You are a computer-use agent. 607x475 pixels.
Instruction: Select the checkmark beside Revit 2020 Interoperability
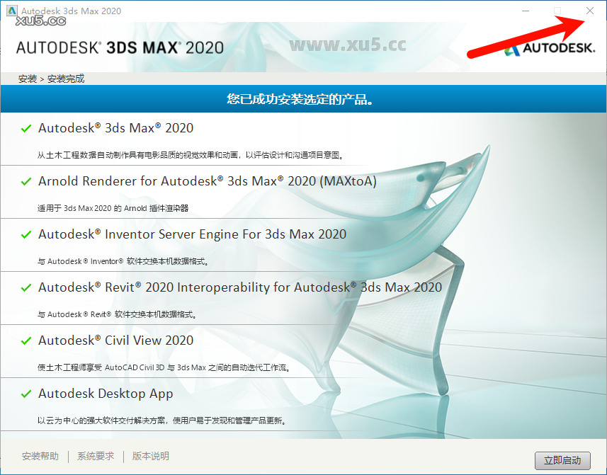point(25,287)
